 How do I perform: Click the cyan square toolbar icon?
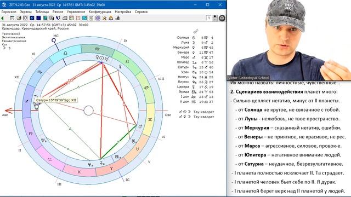pos(84,18)
